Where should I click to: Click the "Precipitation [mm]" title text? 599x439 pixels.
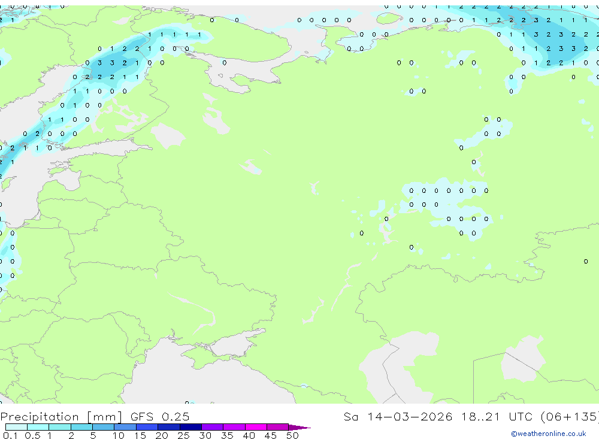click(62, 417)
